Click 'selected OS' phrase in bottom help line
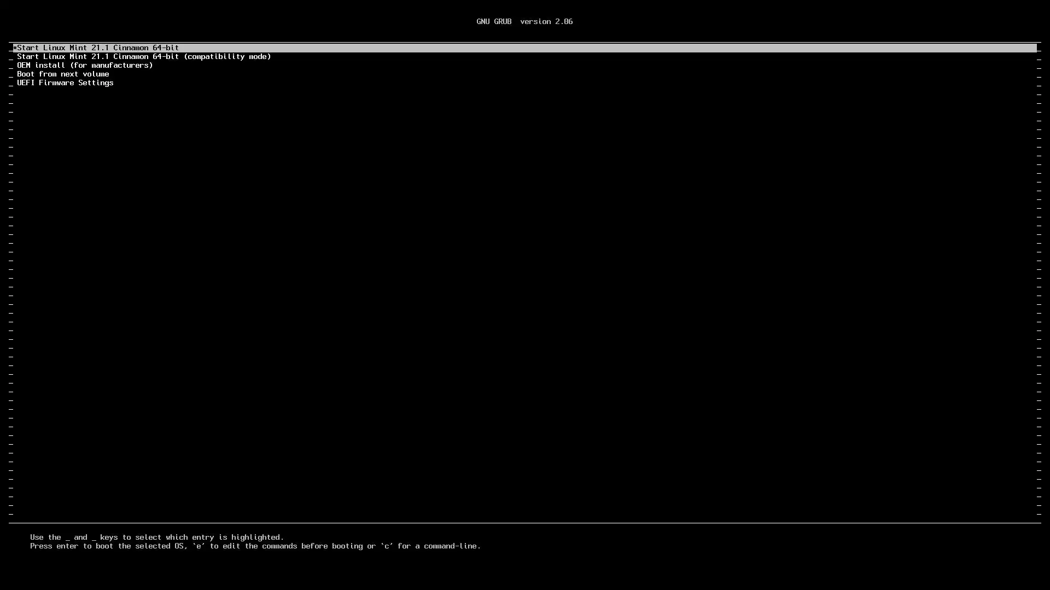The width and height of the screenshot is (1050, 590). pyautogui.click(x=159, y=546)
